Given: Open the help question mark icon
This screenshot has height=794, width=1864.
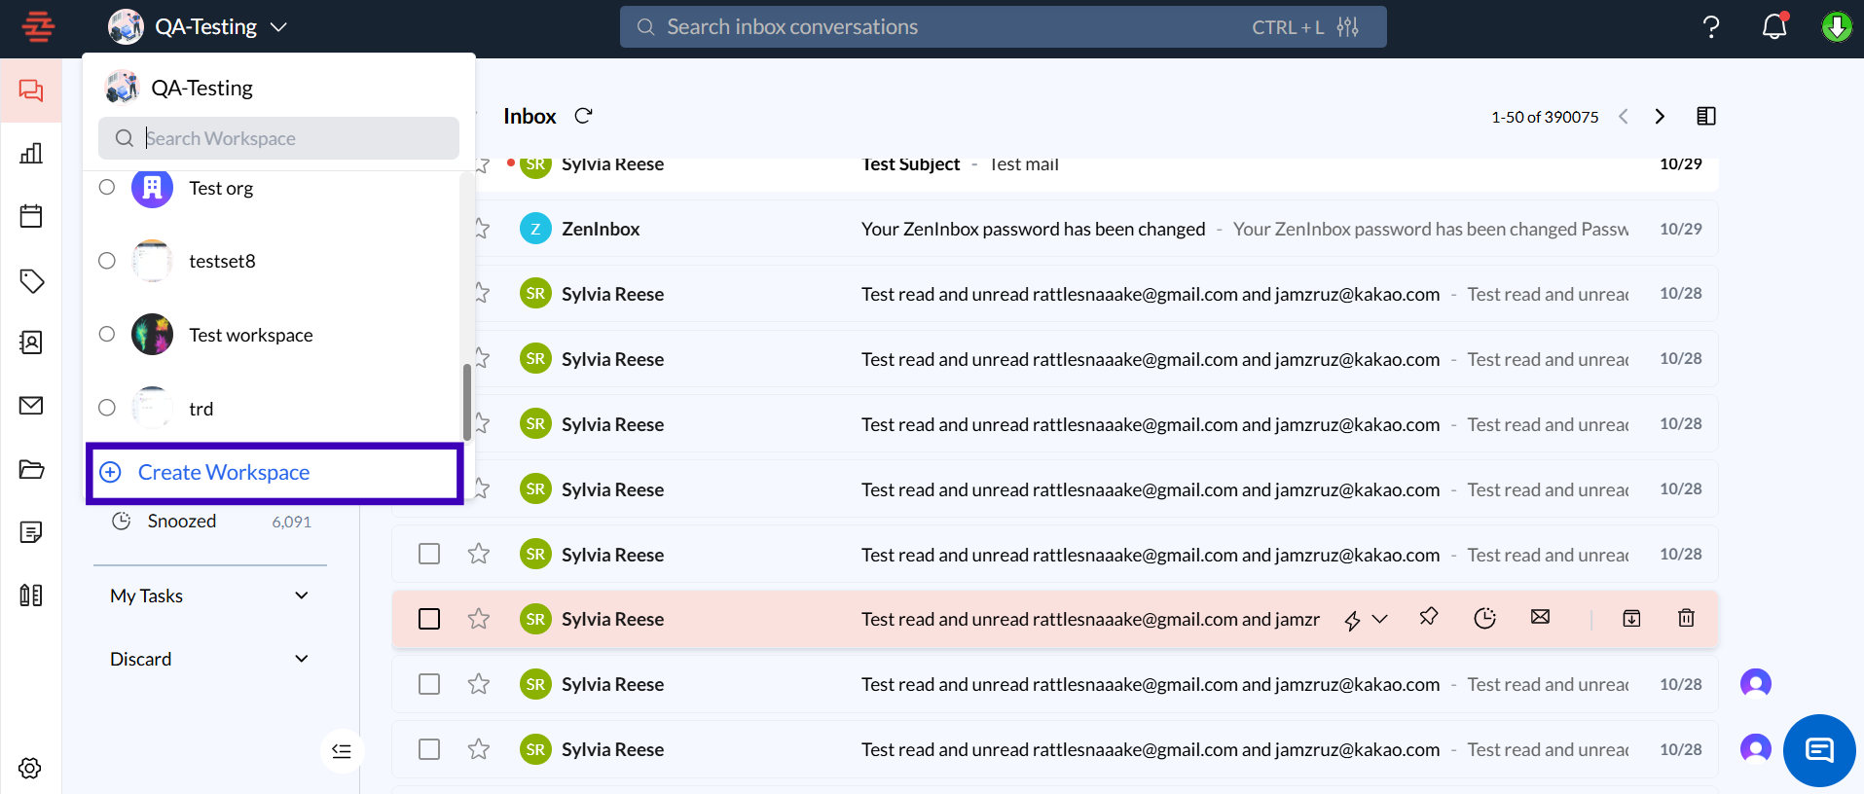Looking at the screenshot, I should point(1710,27).
